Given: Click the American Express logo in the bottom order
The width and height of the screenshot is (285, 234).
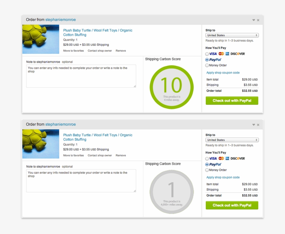Looking at the screenshot, I should 227,158.
